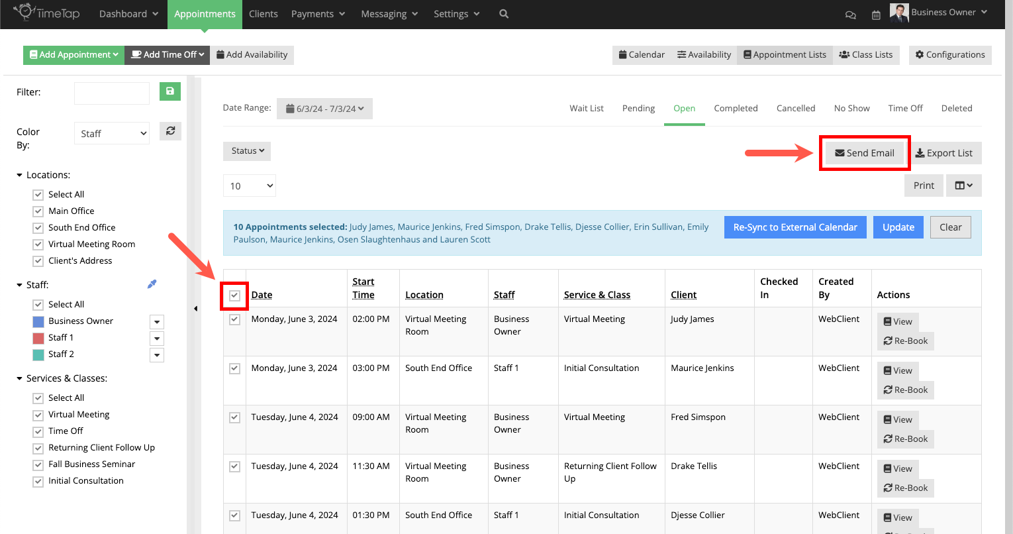Open the search magnifier in the top bar
This screenshot has height=534, width=1013.
[503, 13]
